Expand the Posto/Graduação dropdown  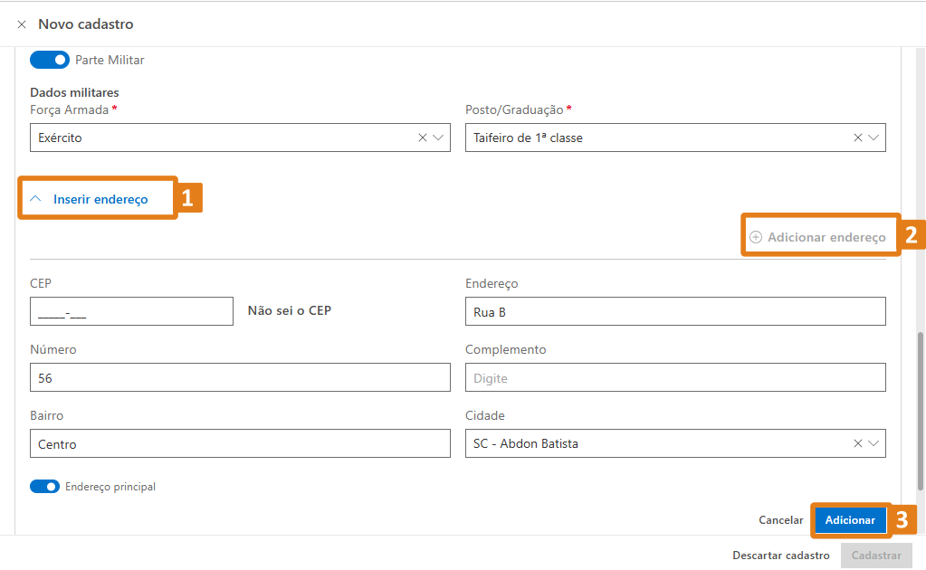click(x=873, y=138)
